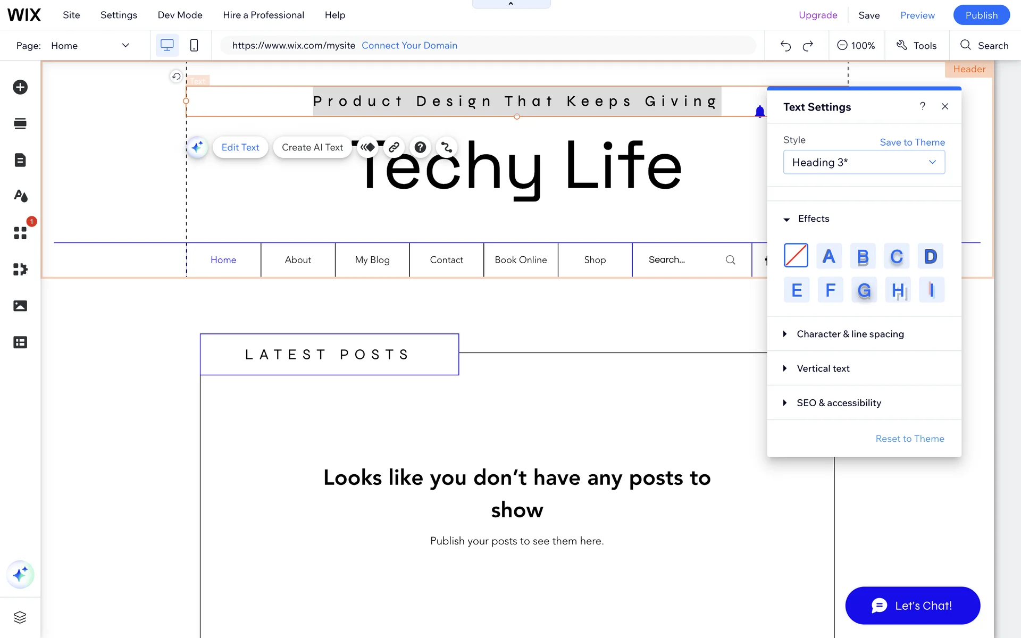Click the Edit Text button

tap(240, 147)
